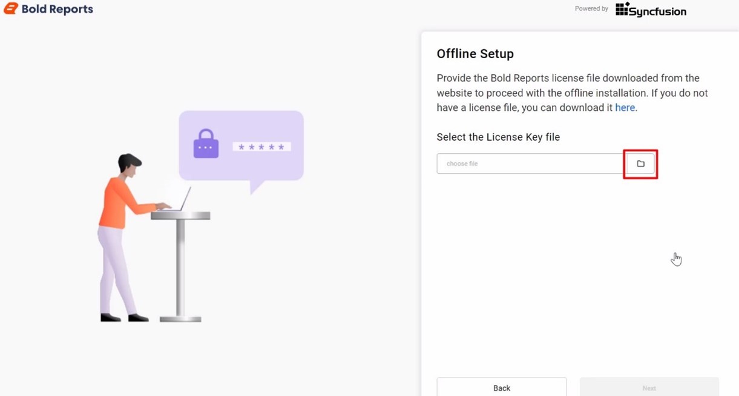
Task: Click the Offline Setup heading
Action: (475, 54)
